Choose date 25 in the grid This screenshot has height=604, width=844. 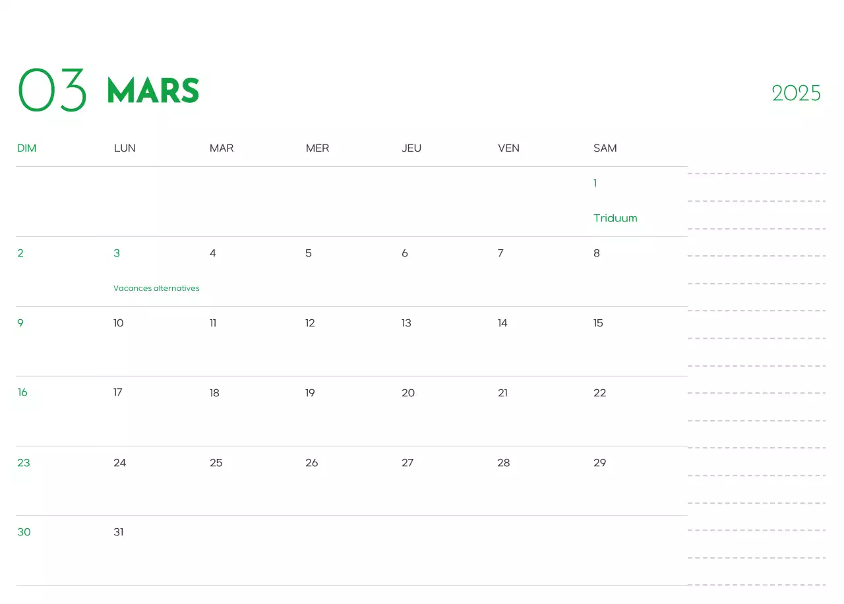click(x=216, y=463)
